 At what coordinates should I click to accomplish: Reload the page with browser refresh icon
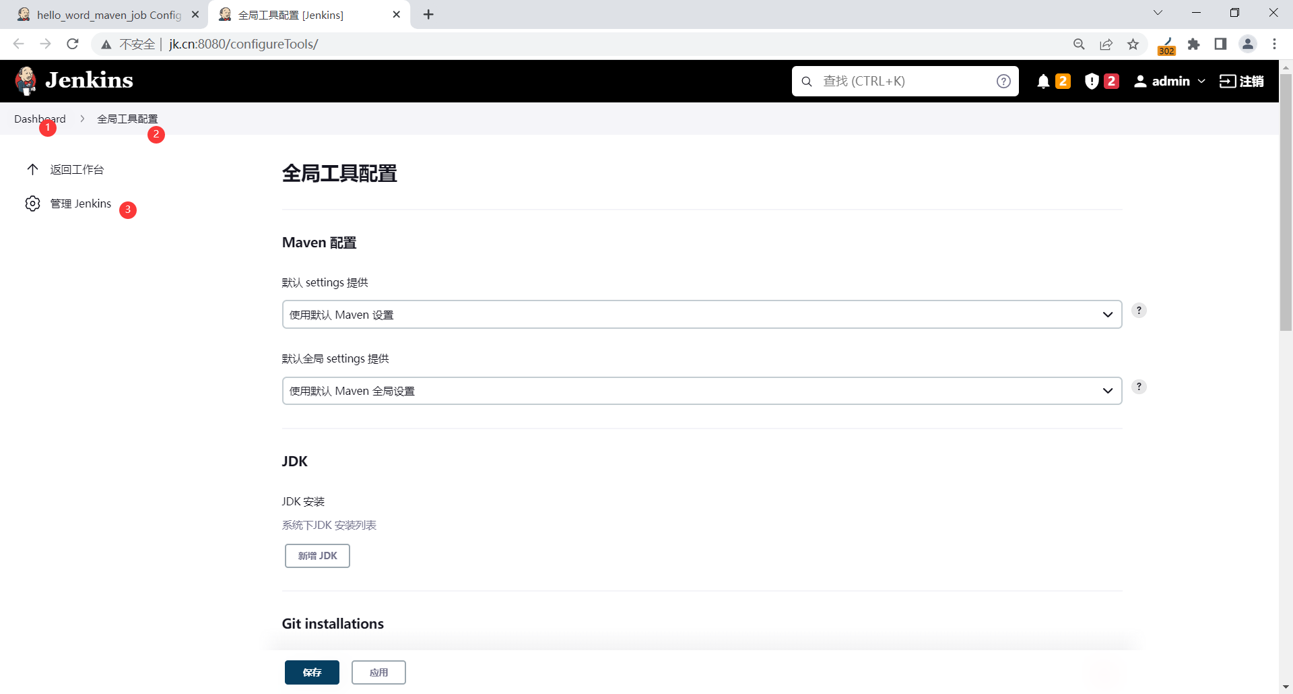73,44
